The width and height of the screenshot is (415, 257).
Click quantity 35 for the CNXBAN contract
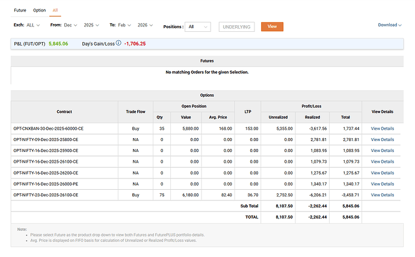point(161,128)
